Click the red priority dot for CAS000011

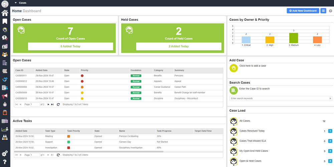(82, 76)
